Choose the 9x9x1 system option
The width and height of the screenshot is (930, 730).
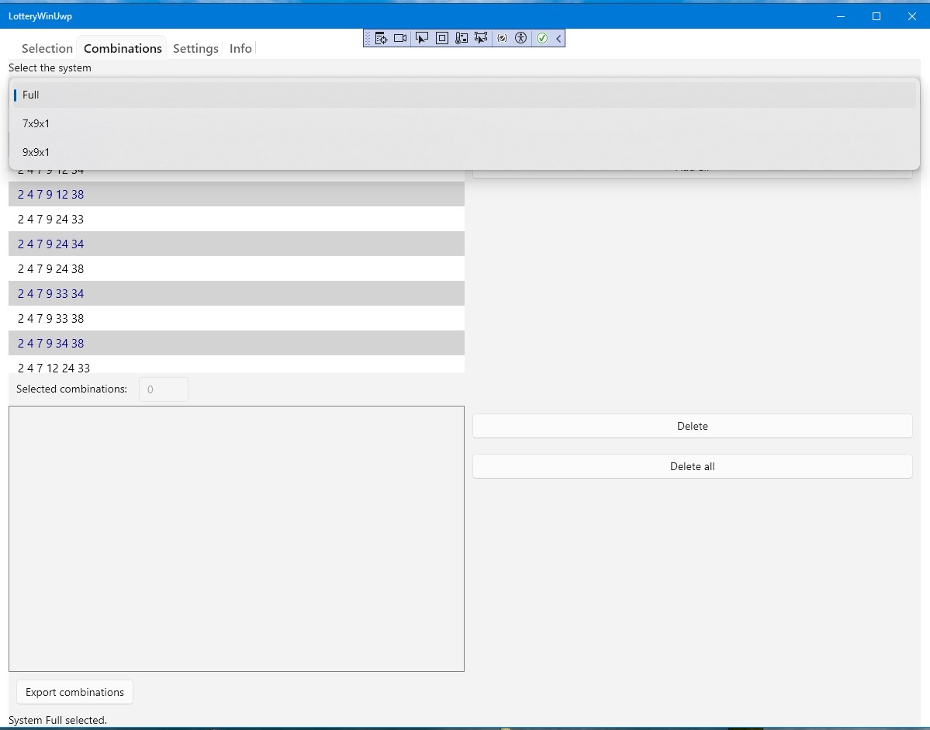pyautogui.click(x=465, y=152)
